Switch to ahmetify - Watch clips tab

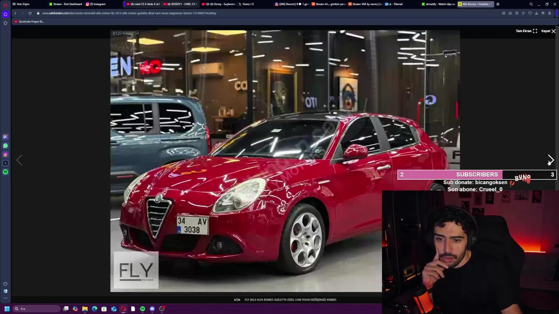point(438,4)
